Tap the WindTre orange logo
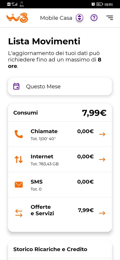This screenshot has width=120, height=260. tap(17, 18)
